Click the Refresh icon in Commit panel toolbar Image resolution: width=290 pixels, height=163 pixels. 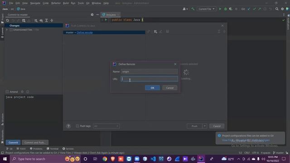pyautogui.click(x=8, y=20)
